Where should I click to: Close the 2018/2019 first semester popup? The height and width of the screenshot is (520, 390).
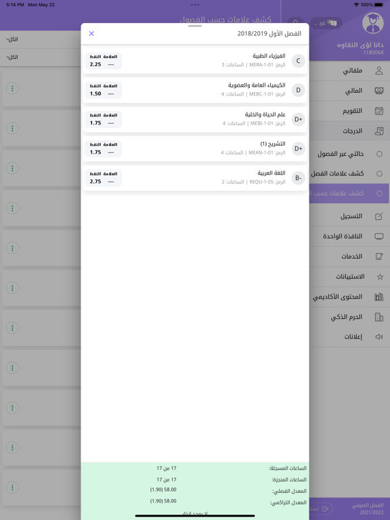pos(91,33)
